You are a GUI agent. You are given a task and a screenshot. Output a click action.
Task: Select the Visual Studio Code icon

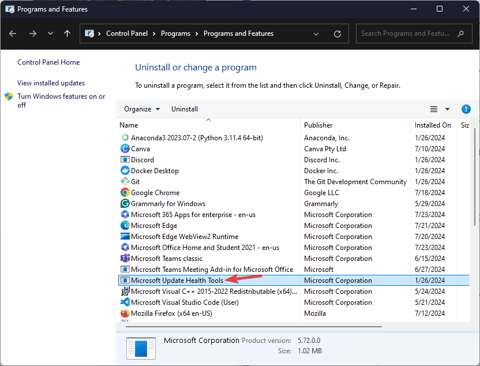[125, 302]
